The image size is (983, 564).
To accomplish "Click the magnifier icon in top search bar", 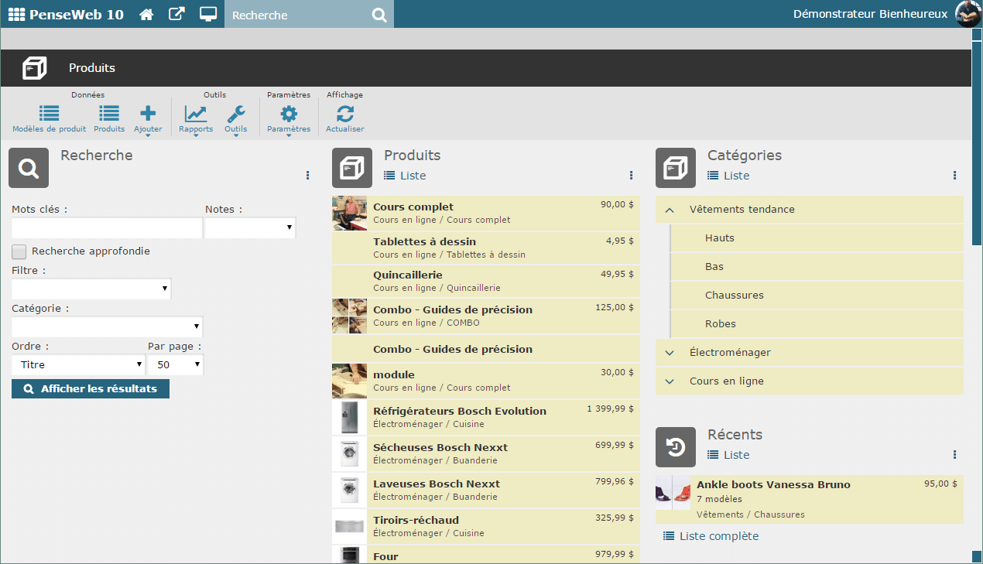I will tap(378, 15).
